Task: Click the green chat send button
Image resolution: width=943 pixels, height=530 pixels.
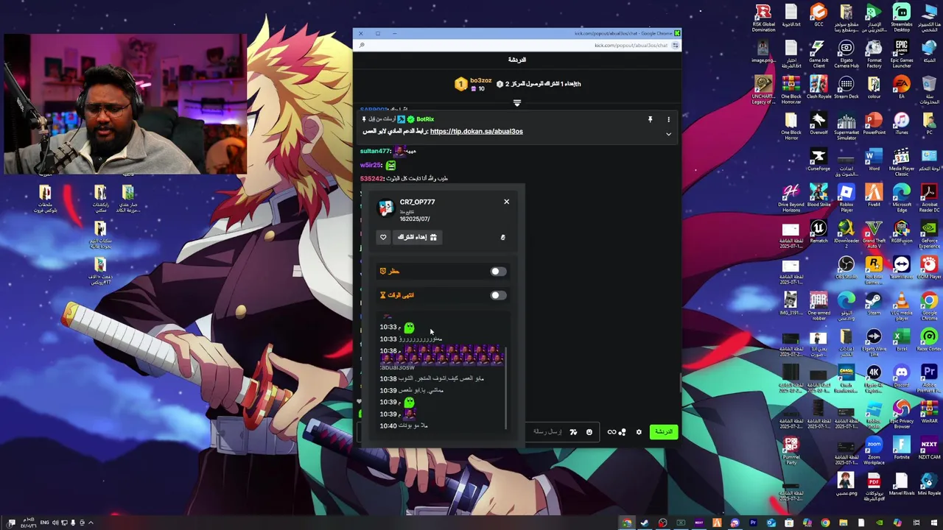Action: (x=664, y=432)
